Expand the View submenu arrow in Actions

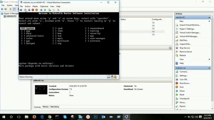pyautogui.click(x=209, y=59)
